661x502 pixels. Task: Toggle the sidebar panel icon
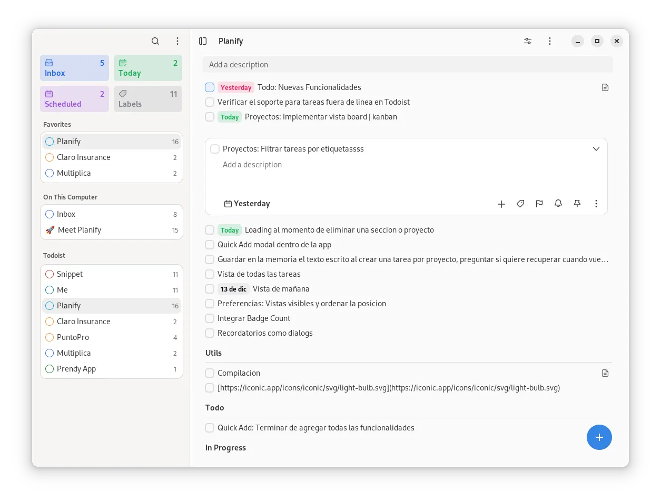click(203, 41)
